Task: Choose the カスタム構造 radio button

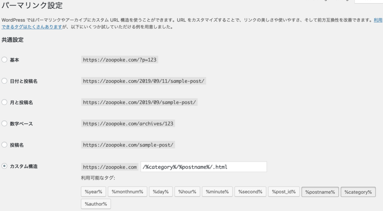Action: [4, 166]
